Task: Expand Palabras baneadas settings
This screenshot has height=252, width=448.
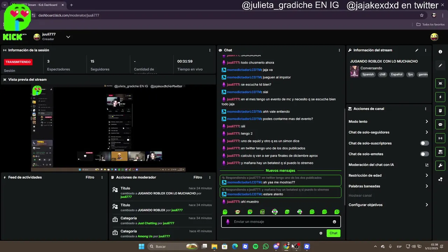Action: click(427, 186)
